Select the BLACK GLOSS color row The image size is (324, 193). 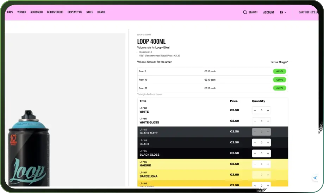pyautogui.click(x=213, y=153)
